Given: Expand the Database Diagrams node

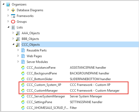Looking at the screenshot, I should point(8,10).
